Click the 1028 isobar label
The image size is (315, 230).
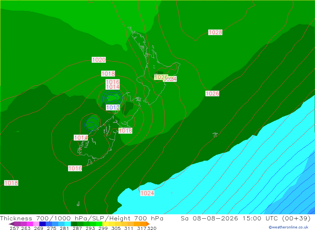click(x=215, y=32)
